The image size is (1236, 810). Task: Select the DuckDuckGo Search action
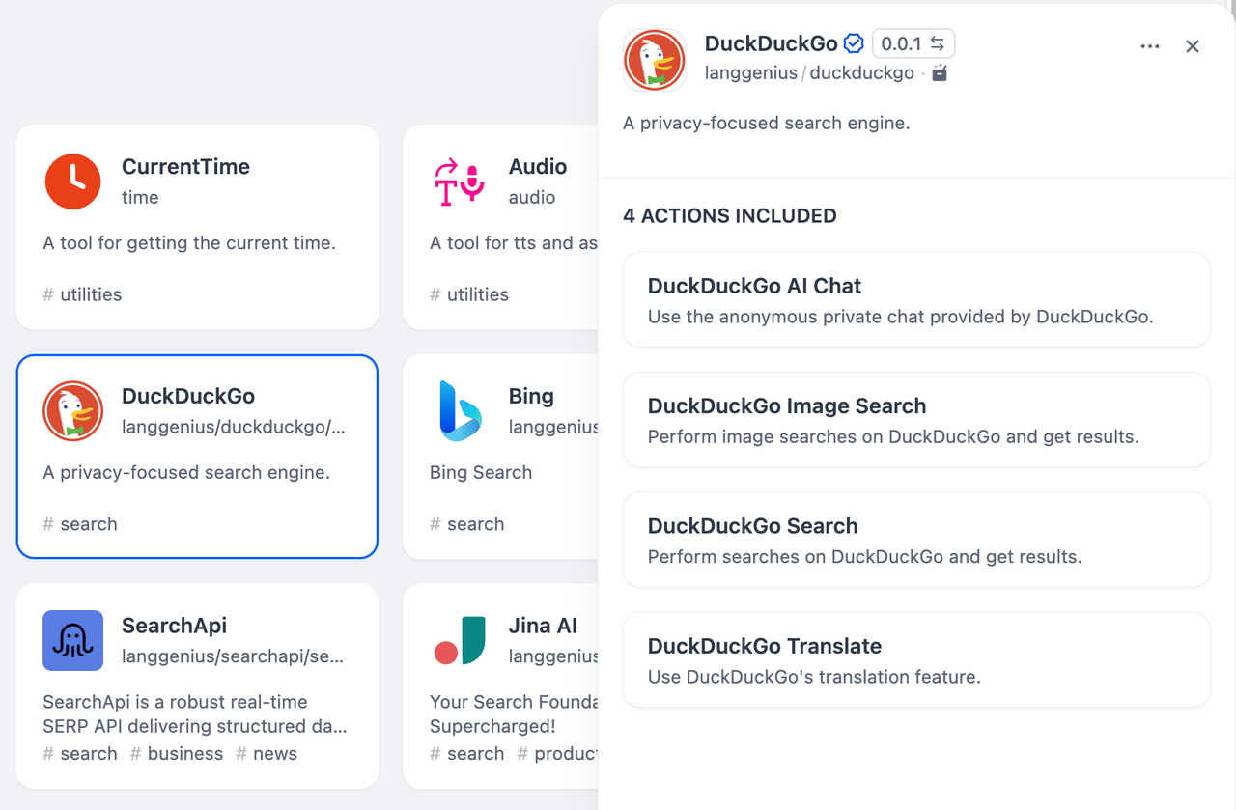[915, 540]
